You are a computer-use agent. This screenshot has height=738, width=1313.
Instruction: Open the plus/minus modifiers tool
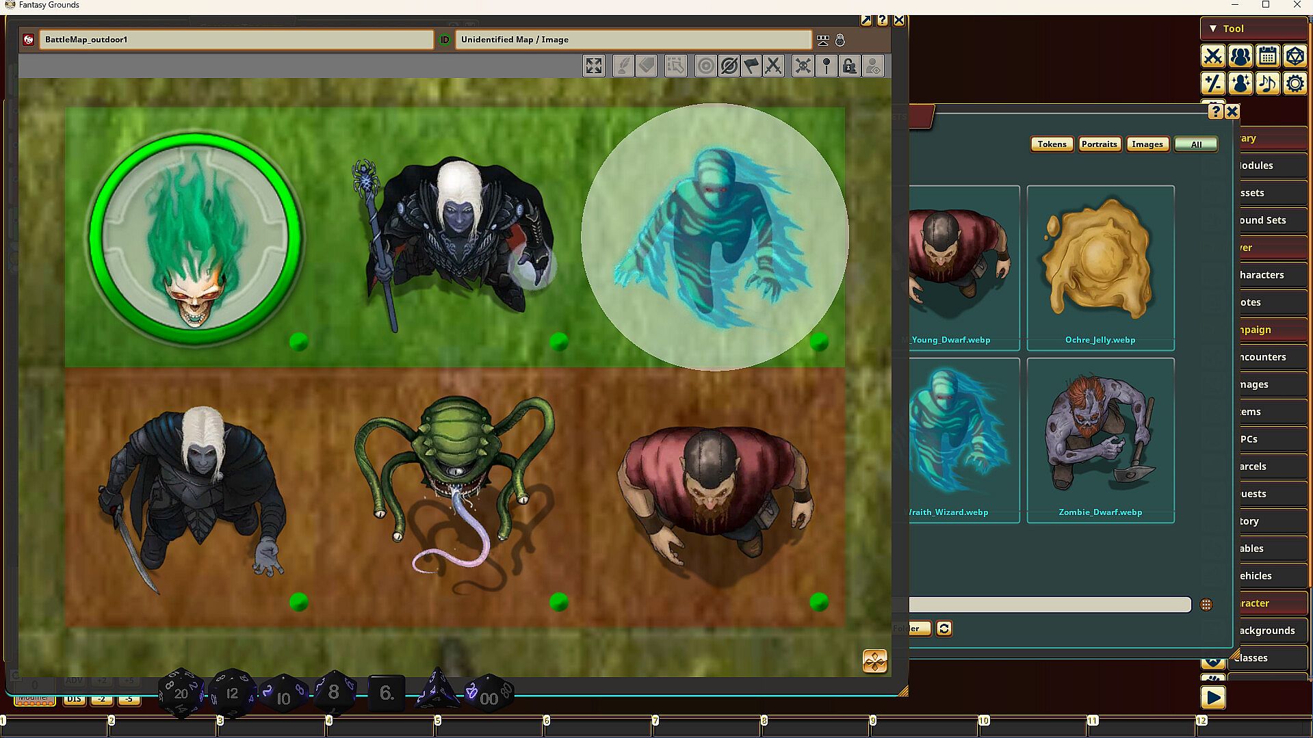[x=1213, y=83]
